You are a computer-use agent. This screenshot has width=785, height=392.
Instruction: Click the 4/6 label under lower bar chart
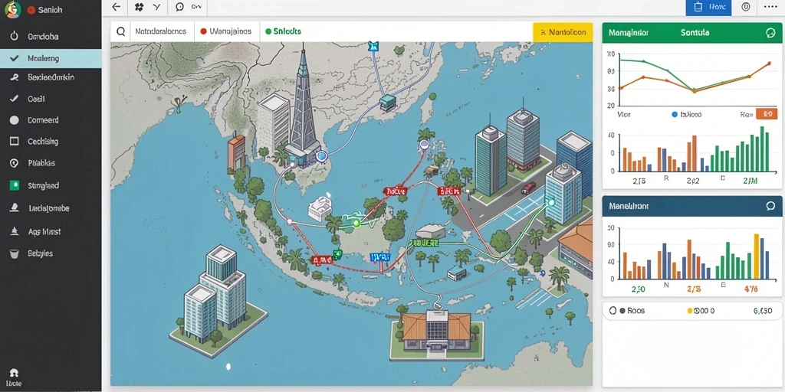point(751,289)
